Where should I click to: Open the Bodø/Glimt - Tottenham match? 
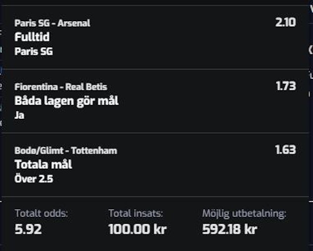pos(66,150)
